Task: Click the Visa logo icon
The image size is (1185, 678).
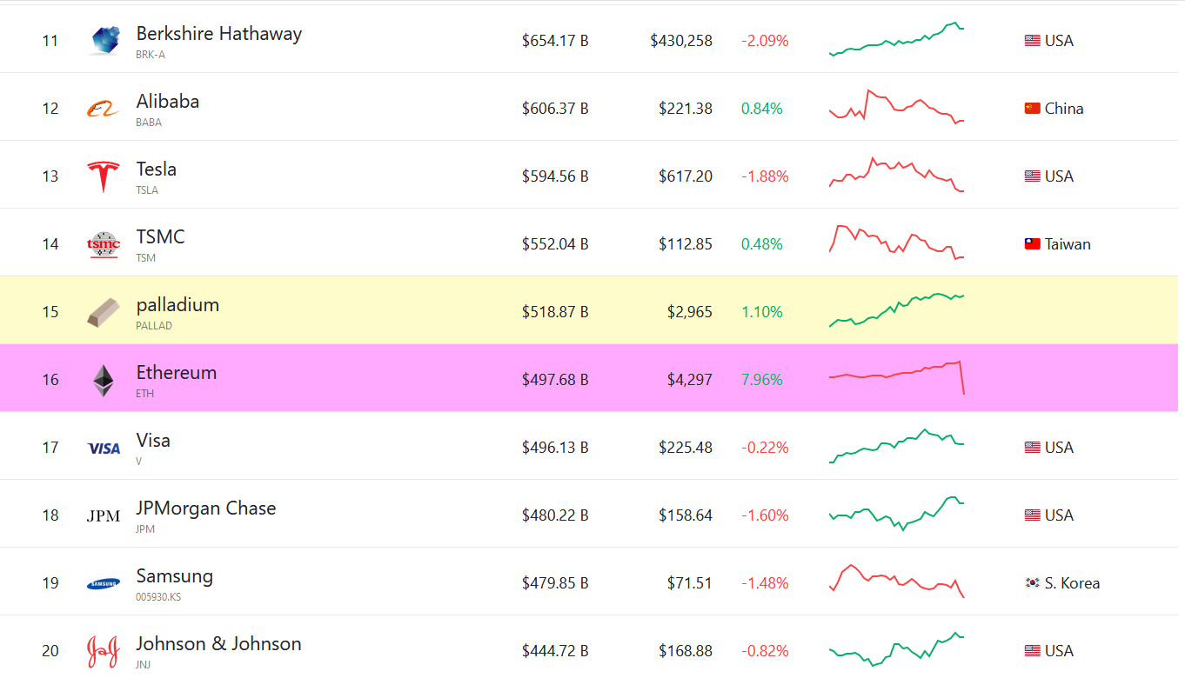Action: [x=104, y=449]
